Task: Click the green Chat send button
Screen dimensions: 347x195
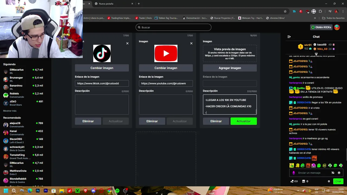Action: [x=338, y=181]
